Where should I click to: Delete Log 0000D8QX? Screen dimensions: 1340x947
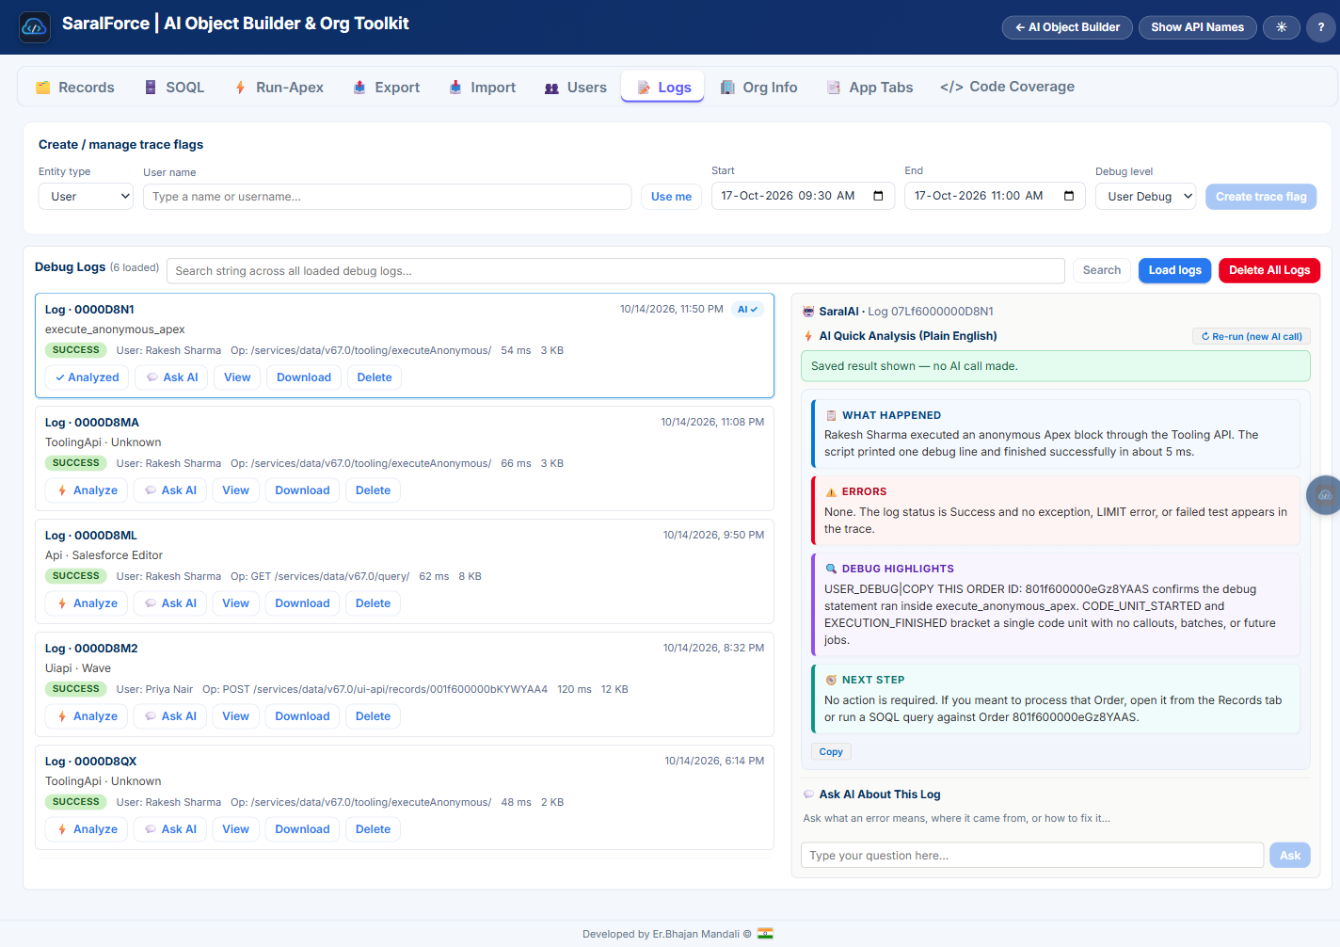(x=373, y=829)
